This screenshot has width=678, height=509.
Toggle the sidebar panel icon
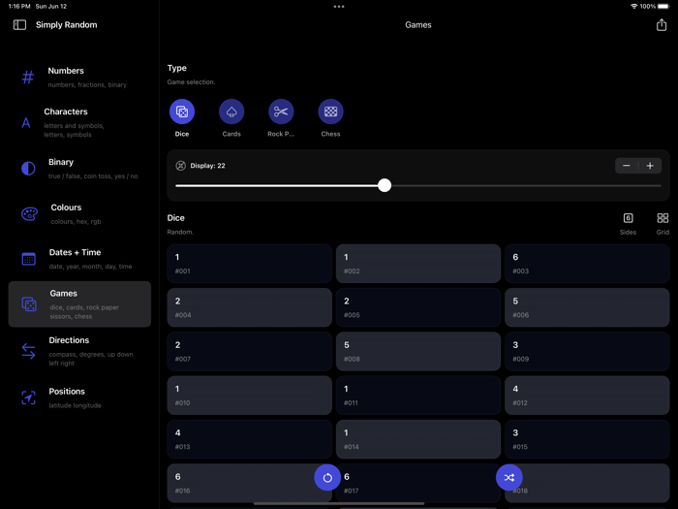pos(19,24)
